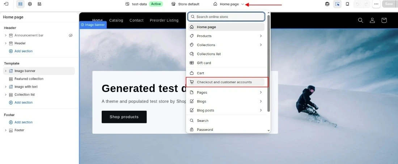Click the preview shopping cart icon
This screenshot has width=398, height=164.
click(x=384, y=20)
